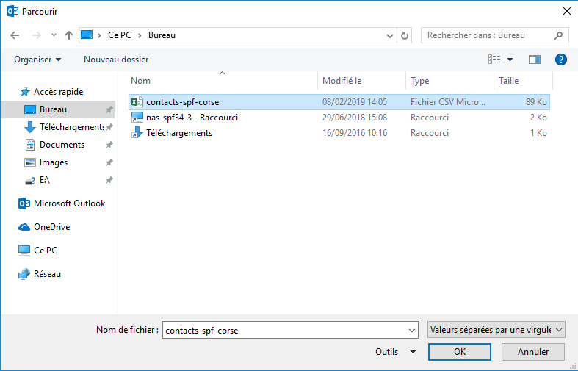
Task: Refresh the Bureau folder listing
Action: (405, 35)
